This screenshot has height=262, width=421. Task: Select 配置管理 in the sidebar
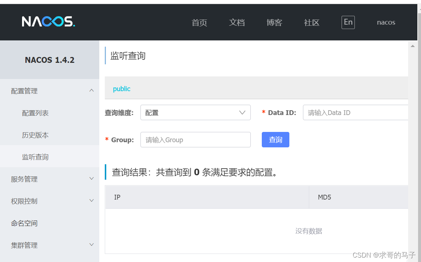pos(24,91)
